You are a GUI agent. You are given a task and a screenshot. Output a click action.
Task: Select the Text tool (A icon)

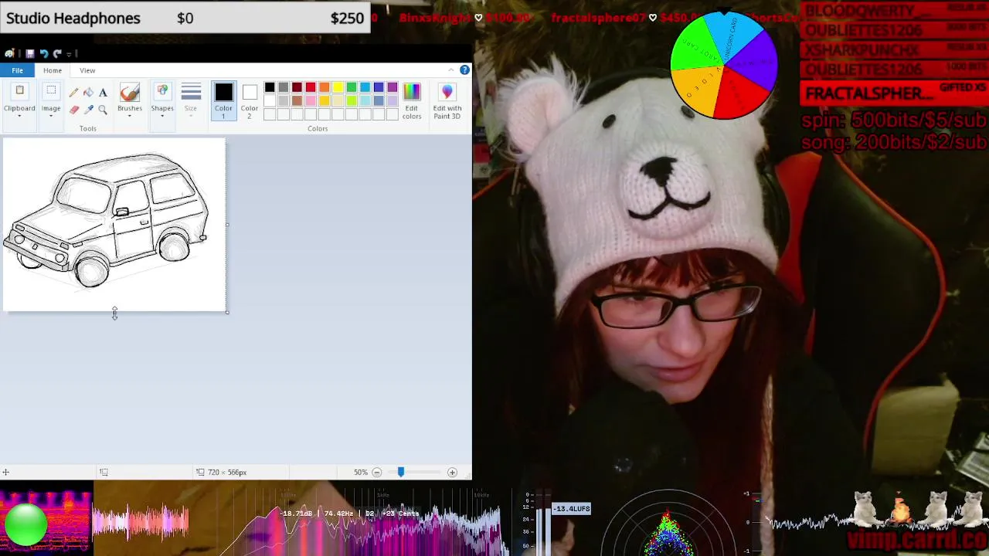(103, 93)
